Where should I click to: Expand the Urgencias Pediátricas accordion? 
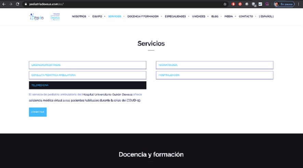coord(88,65)
